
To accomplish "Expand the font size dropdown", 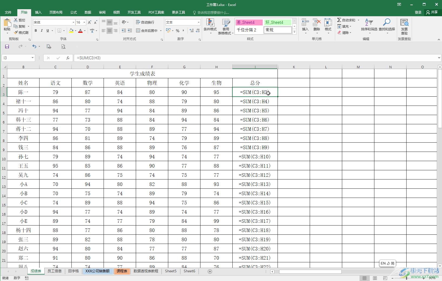I will [84, 22].
